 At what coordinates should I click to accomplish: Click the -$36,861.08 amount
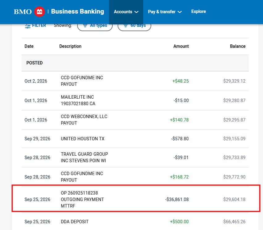pyautogui.click(x=177, y=199)
